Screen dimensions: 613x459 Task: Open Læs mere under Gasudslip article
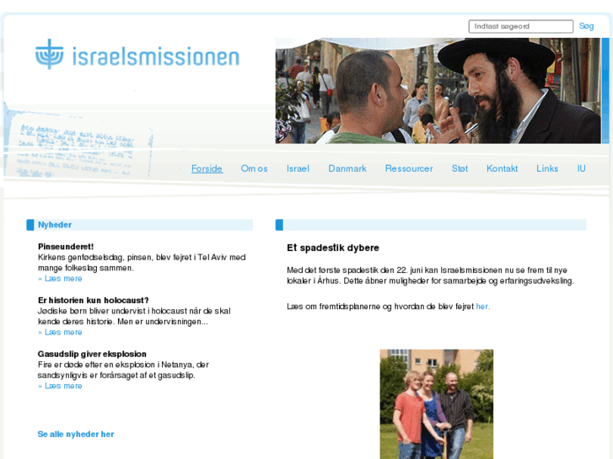click(x=60, y=386)
